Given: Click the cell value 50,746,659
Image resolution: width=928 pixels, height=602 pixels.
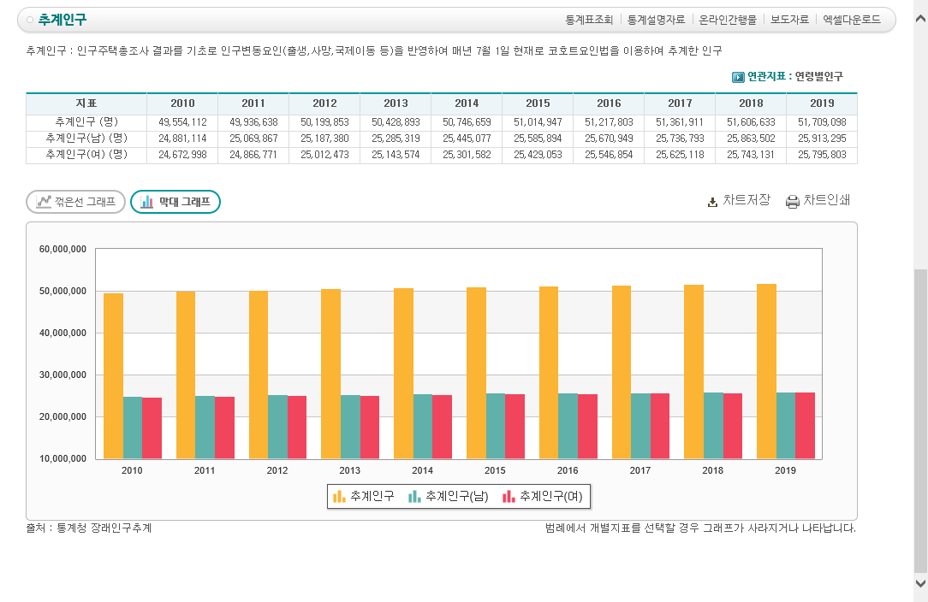Looking at the screenshot, I should pyautogui.click(x=467, y=122).
